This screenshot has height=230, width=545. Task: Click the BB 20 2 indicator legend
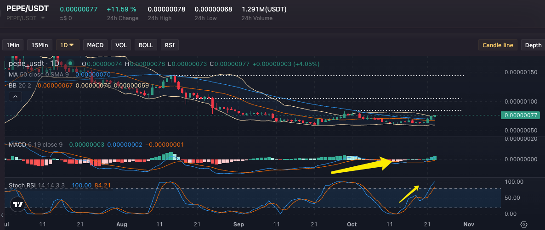[21, 85]
